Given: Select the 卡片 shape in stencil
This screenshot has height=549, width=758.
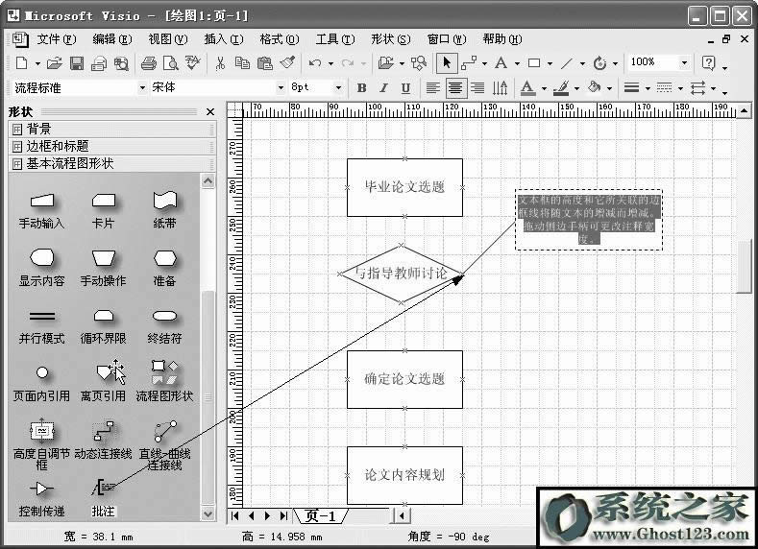Looking at the screenshot, I should click(103, 210).
